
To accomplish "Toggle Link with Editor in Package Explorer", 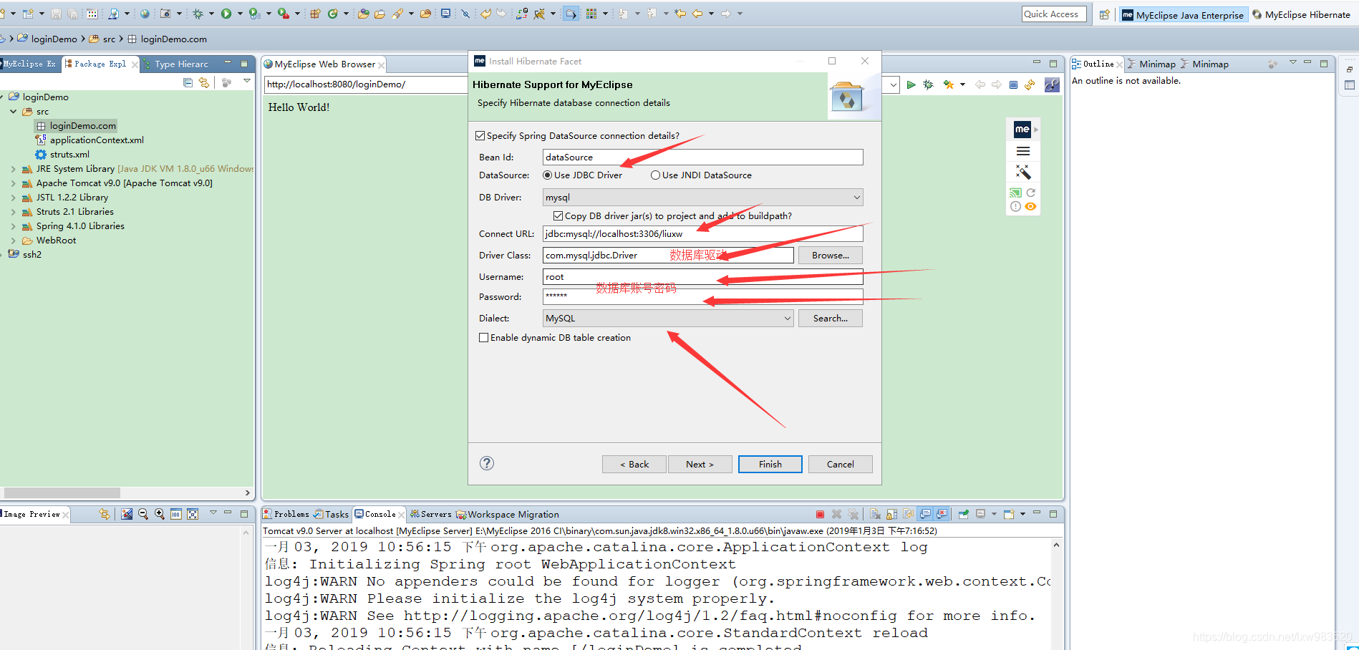I will pos(204,83).
